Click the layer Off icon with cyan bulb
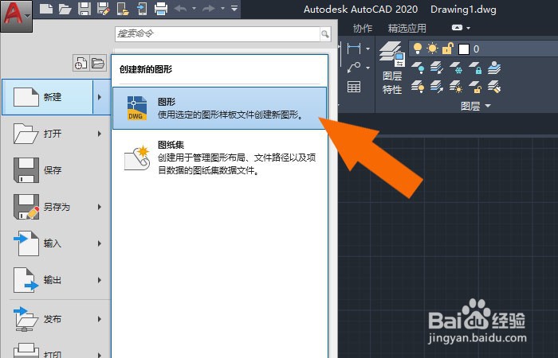This screenshot has height=358, width=558. click(x=418, y=68)
